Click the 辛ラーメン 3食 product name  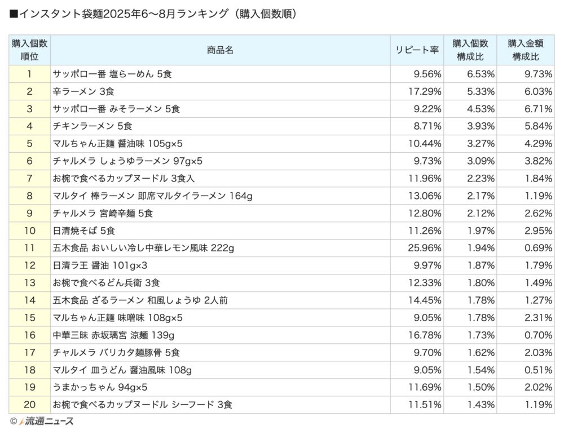83,91
